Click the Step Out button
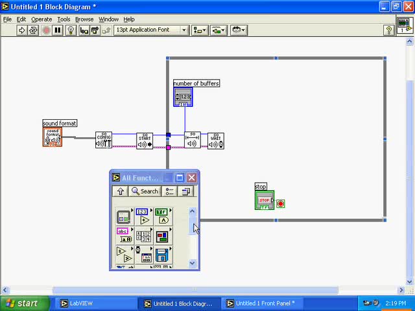The image size is (415, 311). (106, 30)
